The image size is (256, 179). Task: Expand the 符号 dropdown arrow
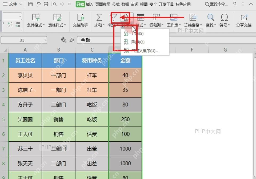click(229, 25)
